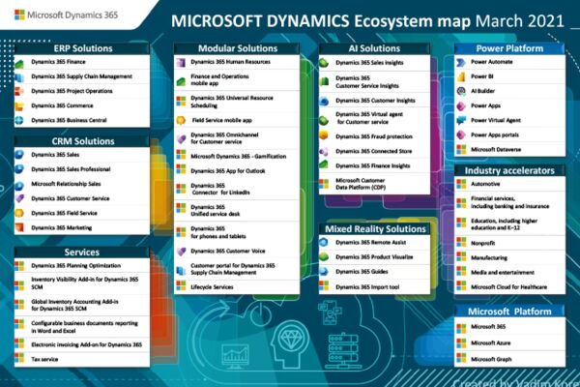Image resolution: width=580 pixels, height=387 pixels.
Task: Select the Services header
Action: (x=82, y=253)
